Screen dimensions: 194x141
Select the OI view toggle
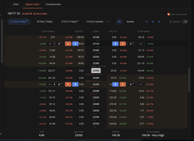click(119, 22)
